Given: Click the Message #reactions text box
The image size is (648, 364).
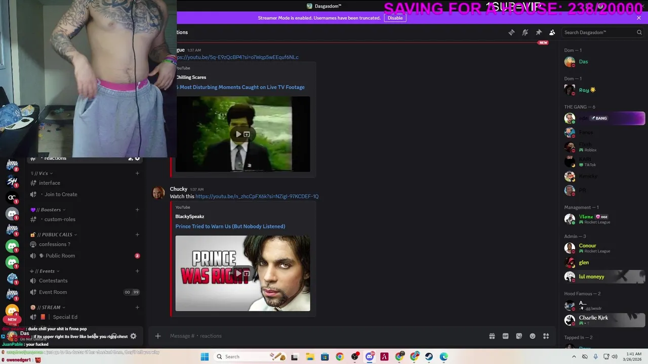Looking at the screenshot, I should (324, 336).
